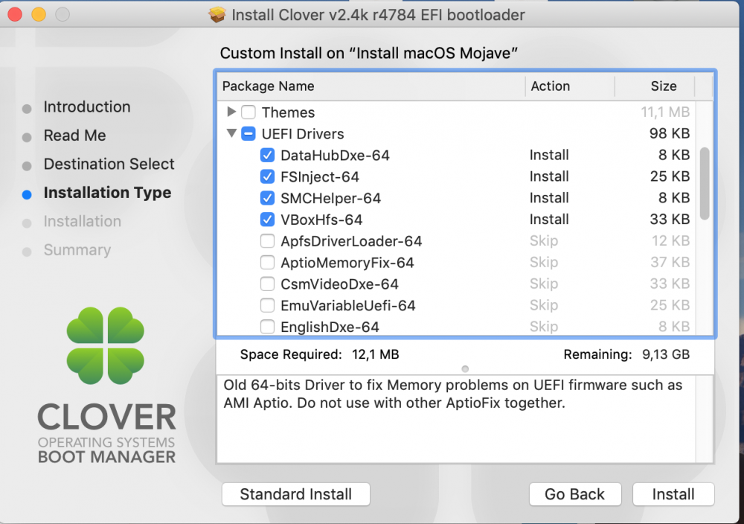Toggle the UEFI Drivers group checkbox
This screenshot has height=524, width=744.
248,134
